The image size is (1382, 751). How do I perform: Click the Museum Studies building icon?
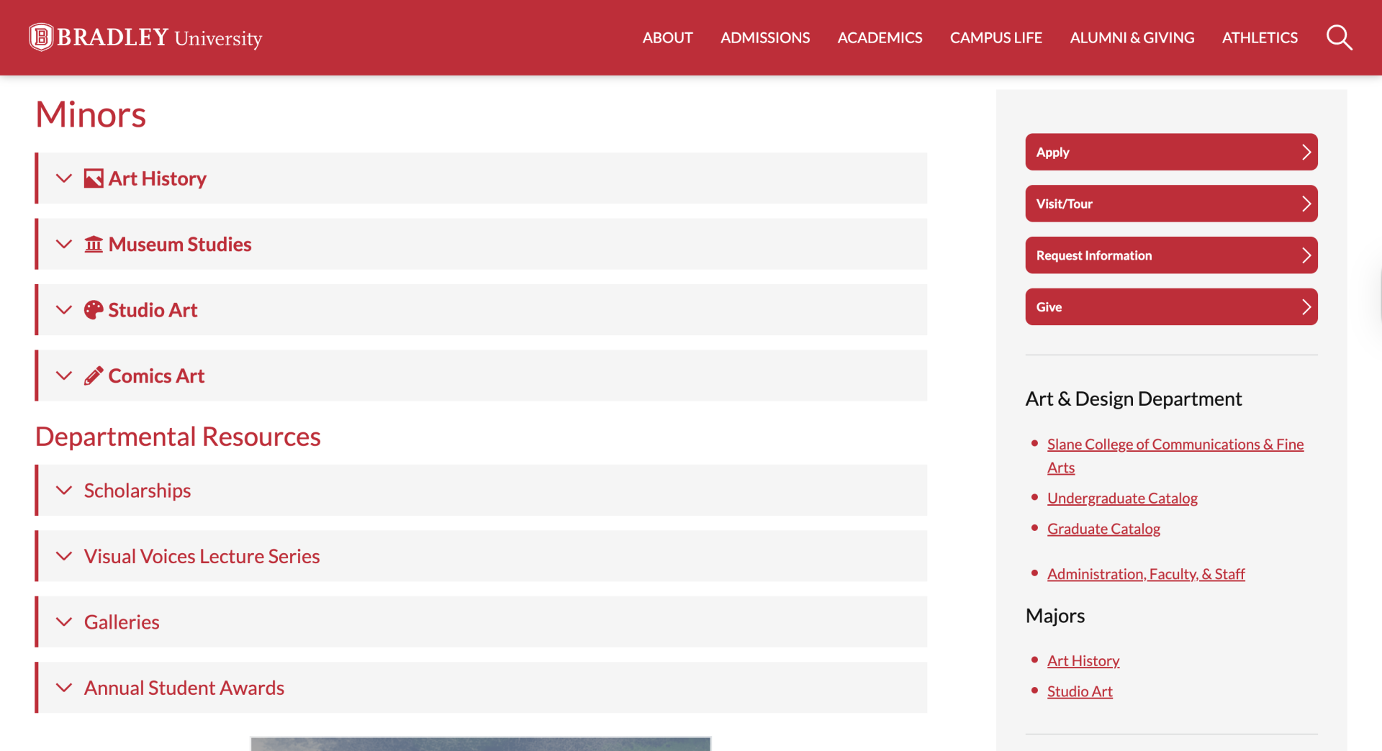coord(94,244)
